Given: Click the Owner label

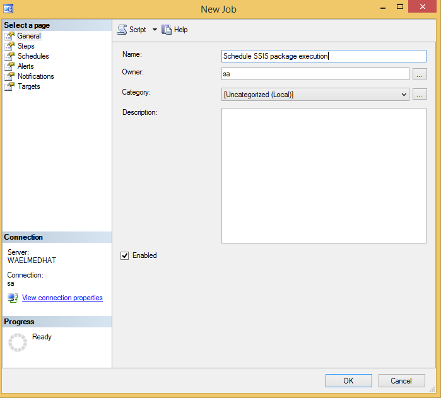Looking at the screenshot, I should click(x=132, y=72).
